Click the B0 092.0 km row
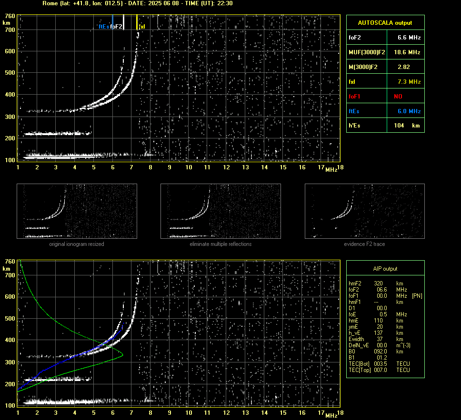The image size is (461, 420). click(x=376, y=352)
